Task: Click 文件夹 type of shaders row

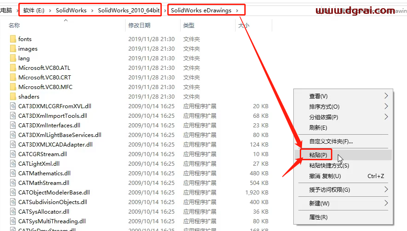Action: [x=192, y=97]
